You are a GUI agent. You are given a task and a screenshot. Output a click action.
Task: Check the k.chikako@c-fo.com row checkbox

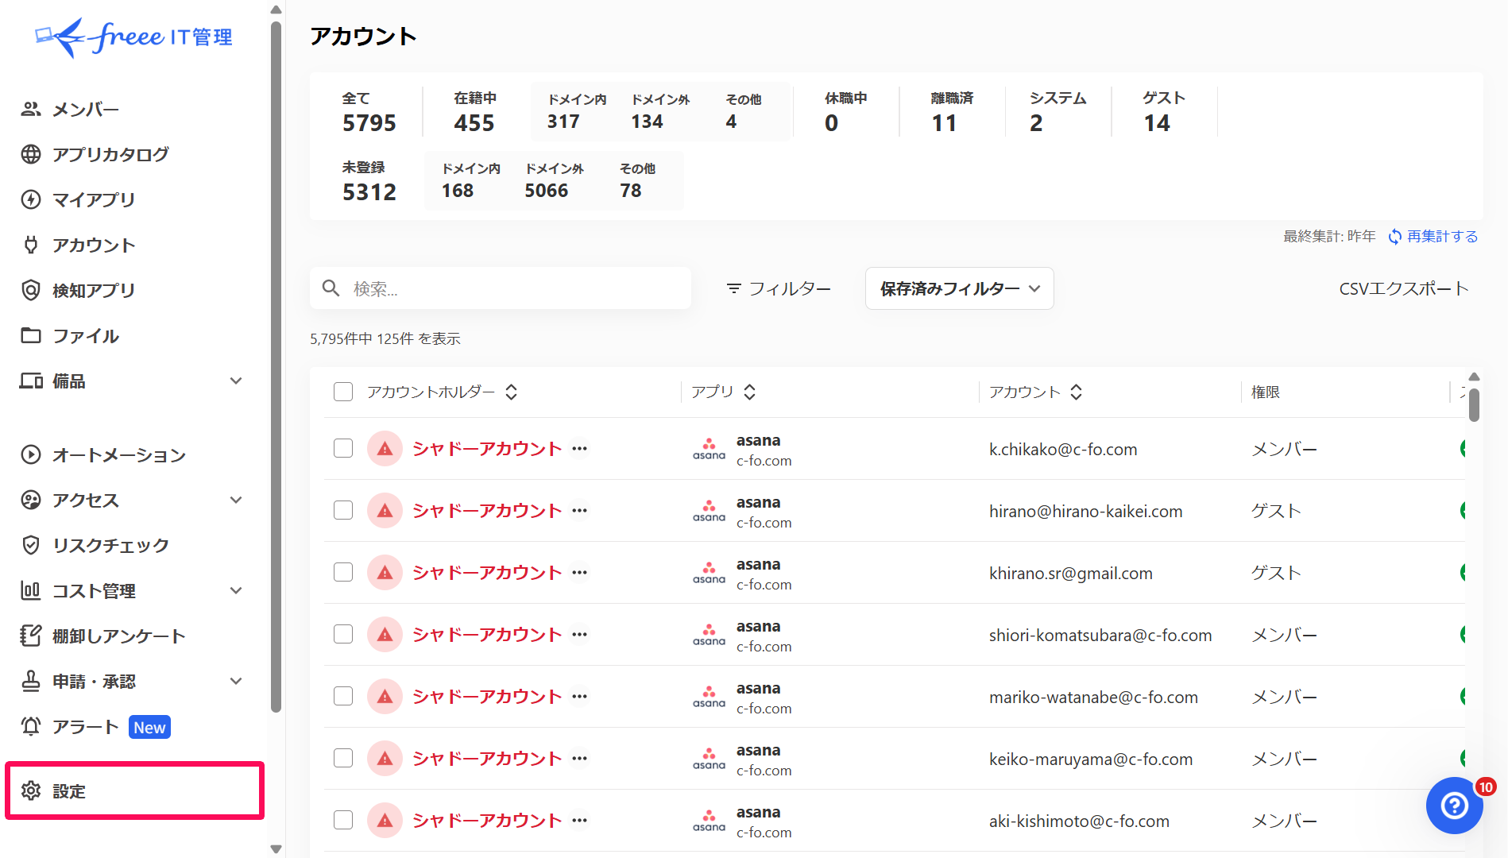[343, 448]
